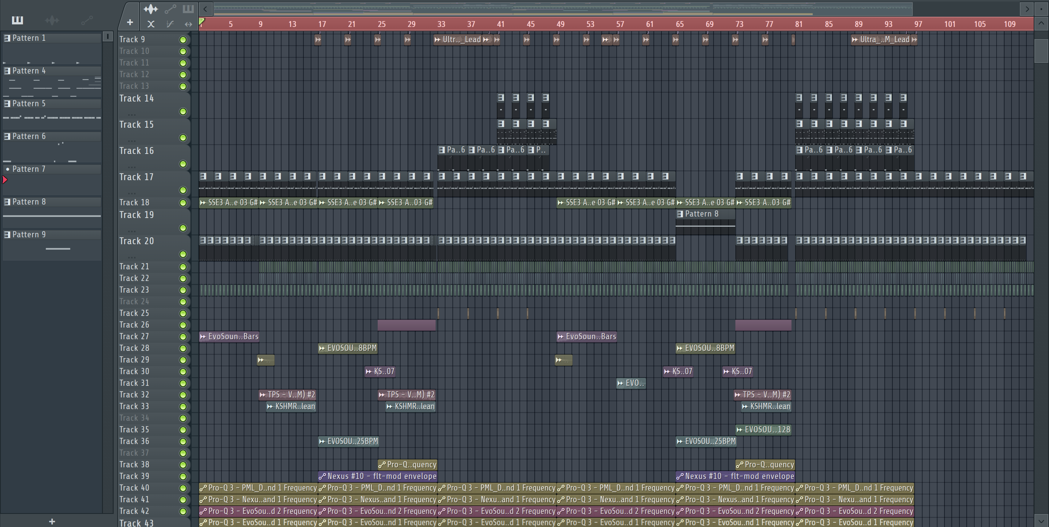Click the piano roll icon of Pattern 1

point(7,38)
